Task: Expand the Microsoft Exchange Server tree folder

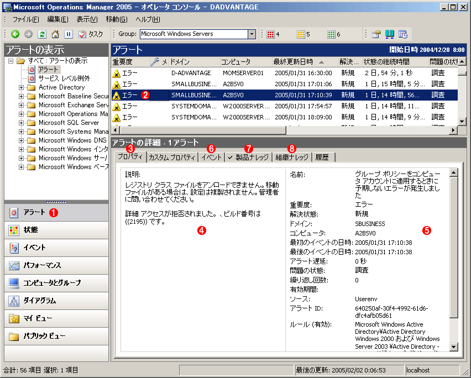Action: (21, 106)
